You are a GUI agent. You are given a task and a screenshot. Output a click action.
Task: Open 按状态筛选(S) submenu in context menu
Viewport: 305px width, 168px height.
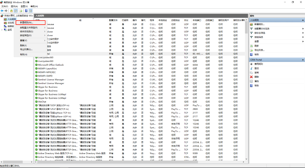[31, 31]
